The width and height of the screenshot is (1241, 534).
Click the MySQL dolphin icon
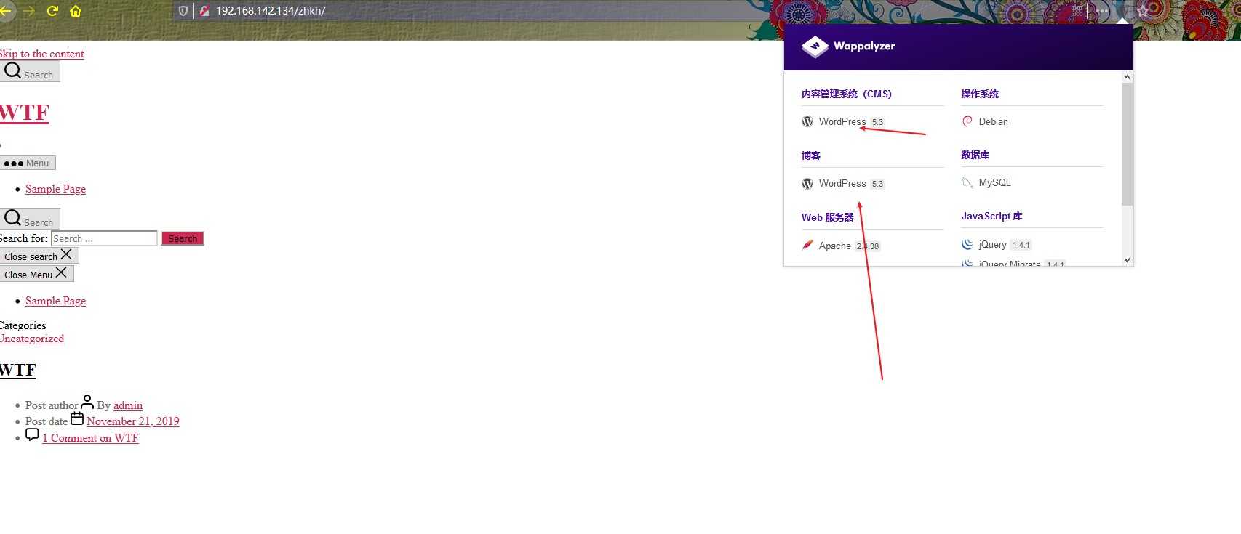967,183
